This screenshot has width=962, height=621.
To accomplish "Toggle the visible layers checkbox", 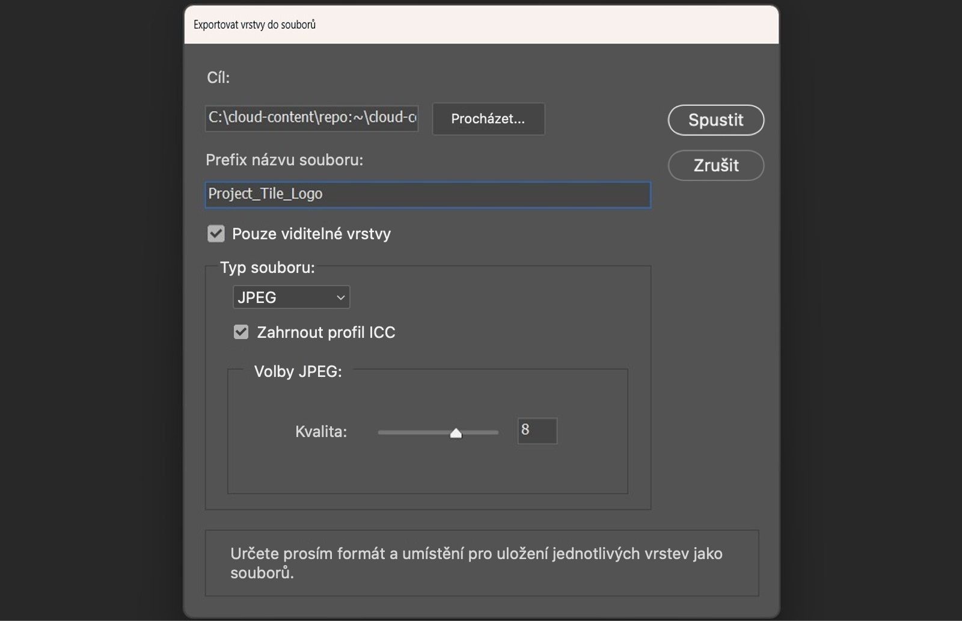I will pyautogui.click(x=216, y=234).
